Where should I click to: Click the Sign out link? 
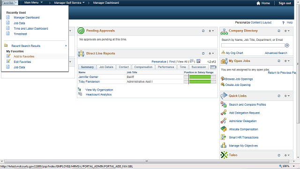(285, 3)
